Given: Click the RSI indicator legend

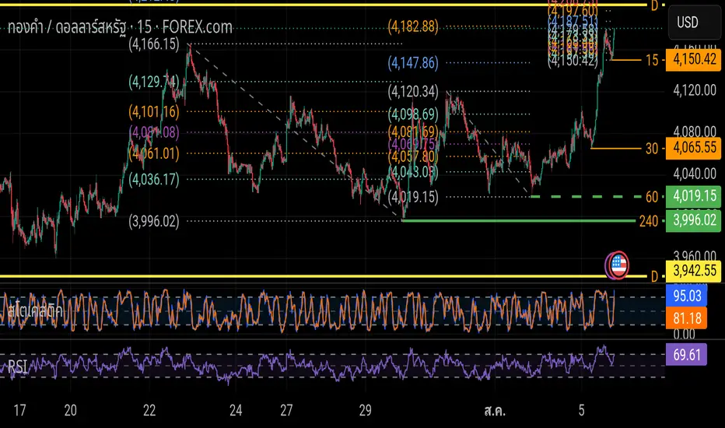Looking at the screenshot, I should click(x=18, y=367).
